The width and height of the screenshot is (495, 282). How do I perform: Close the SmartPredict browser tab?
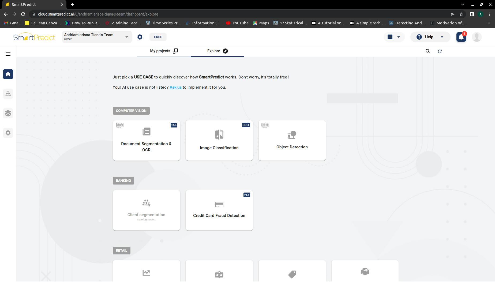click(x=62, y=5)
